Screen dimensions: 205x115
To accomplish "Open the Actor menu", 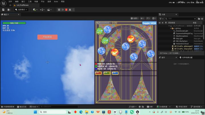I will pyautogui.click(x=56, y=2).
